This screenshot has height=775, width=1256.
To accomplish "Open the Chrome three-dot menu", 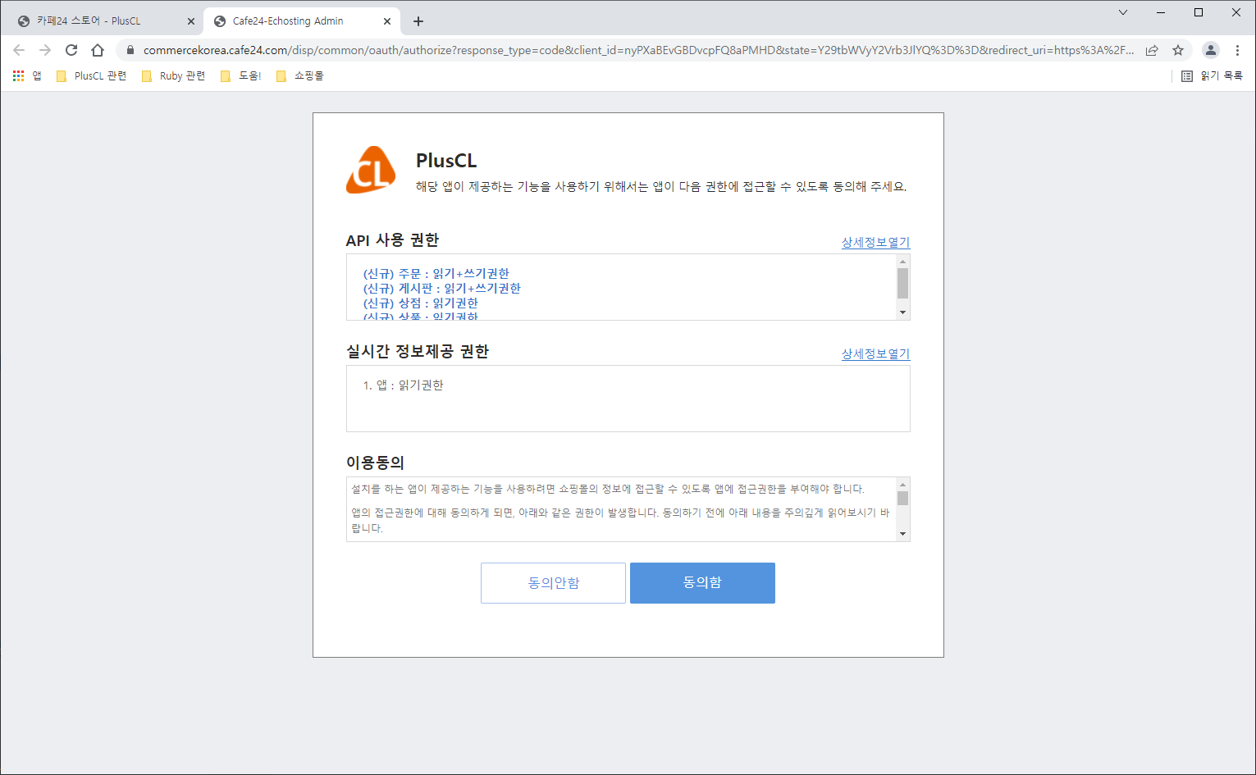I will pyautogui.click(x=1237, y=50).
